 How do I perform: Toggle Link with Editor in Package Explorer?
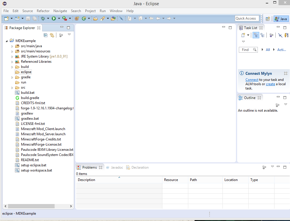[52, 35]
